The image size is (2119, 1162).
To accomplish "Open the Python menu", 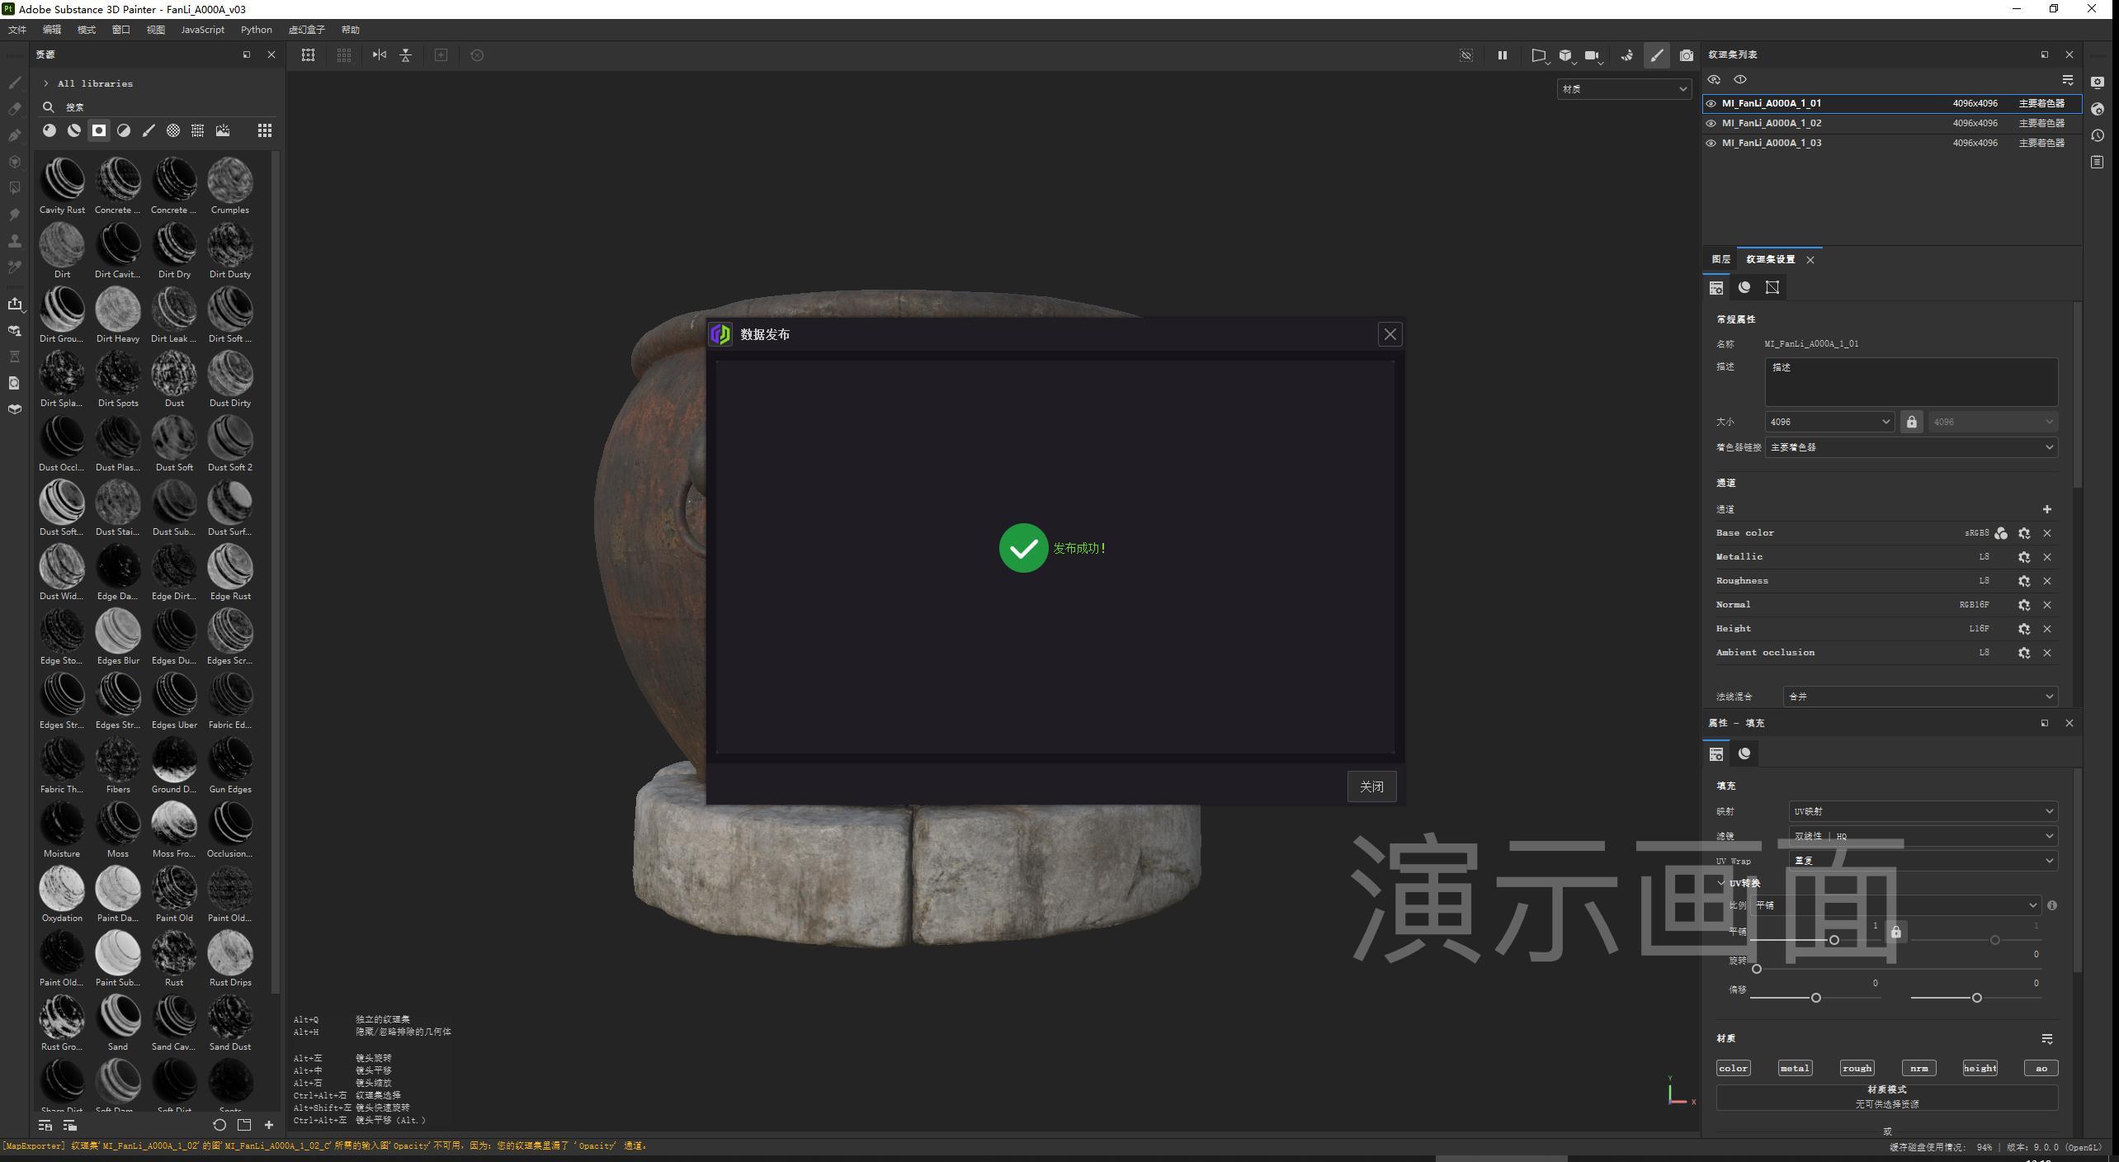I will (256, 30).
